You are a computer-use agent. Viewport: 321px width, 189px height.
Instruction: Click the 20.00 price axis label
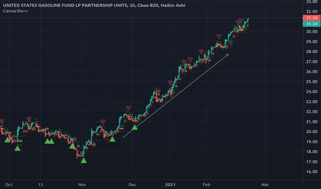(312, 132)
